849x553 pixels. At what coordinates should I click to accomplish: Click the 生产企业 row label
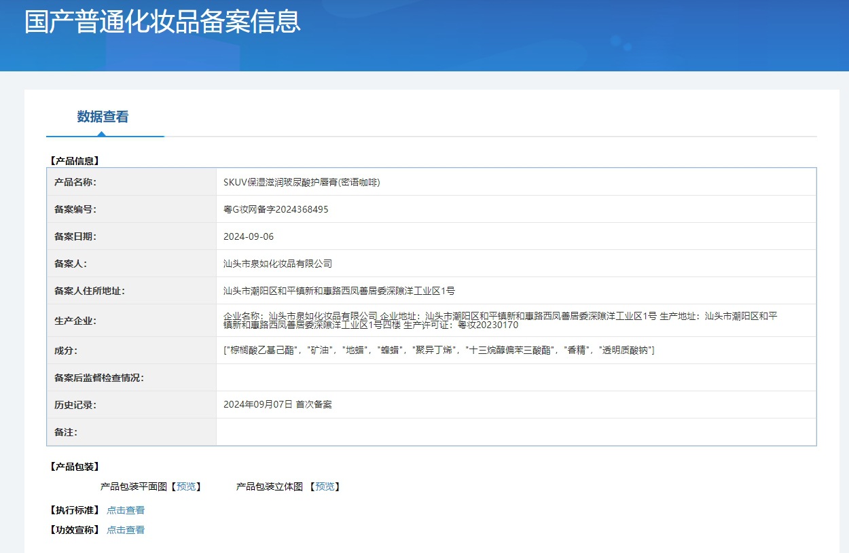point(75,321)
